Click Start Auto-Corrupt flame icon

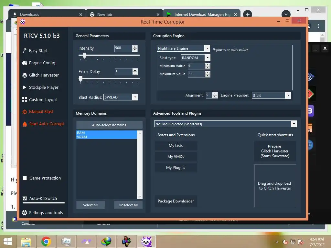25,124
